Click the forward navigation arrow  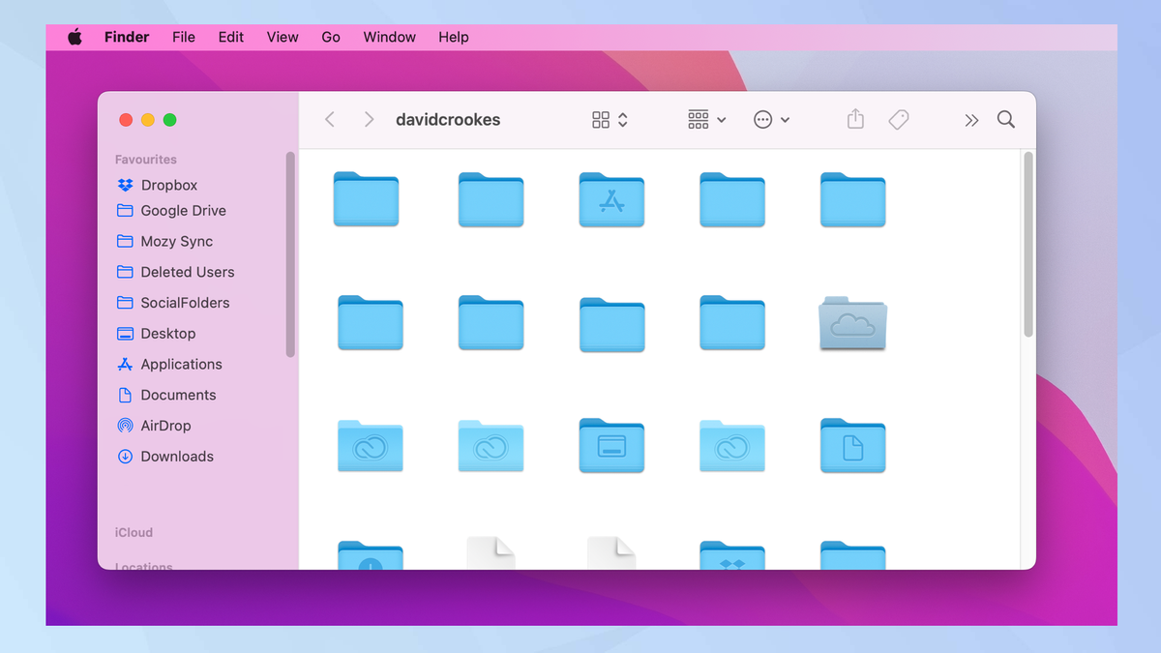click(369, 119)
